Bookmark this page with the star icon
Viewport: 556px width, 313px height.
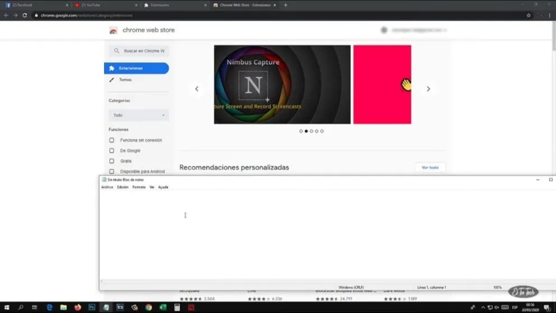coord(529,15)
